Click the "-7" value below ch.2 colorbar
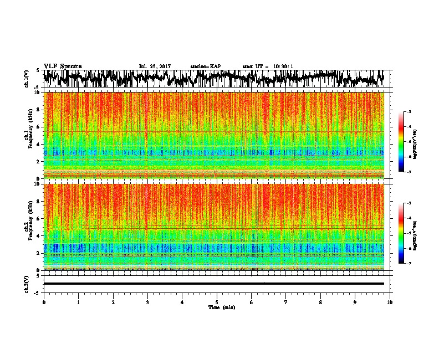 pos(409,264)
